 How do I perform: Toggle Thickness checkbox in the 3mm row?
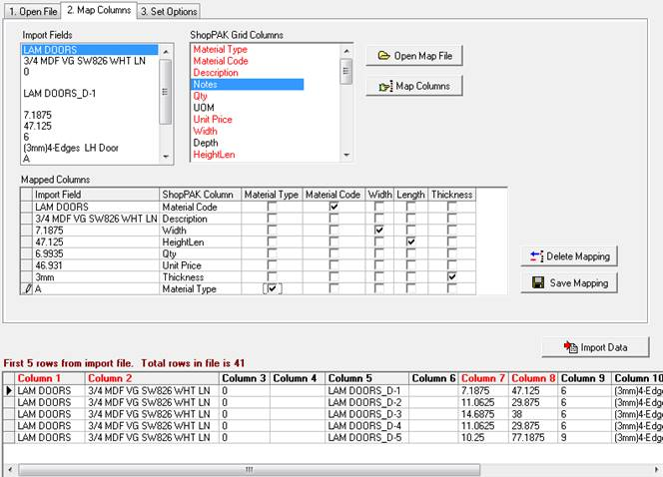(x=452, y=276)
